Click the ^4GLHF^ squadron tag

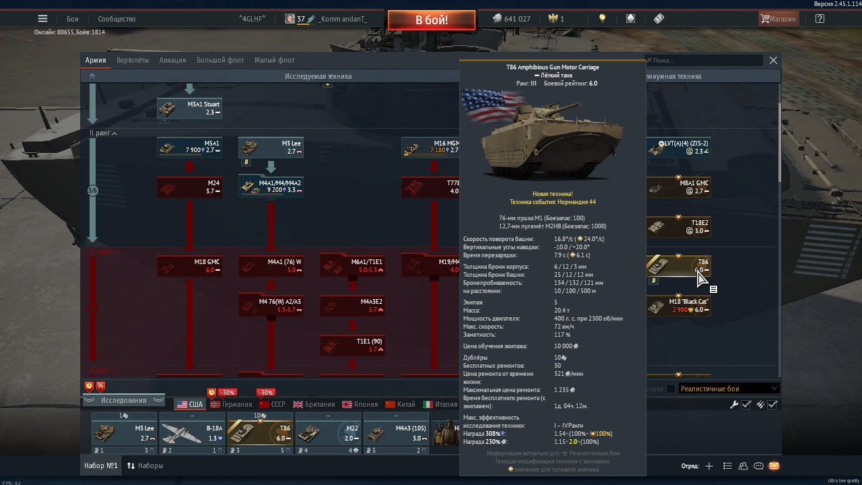253,19
